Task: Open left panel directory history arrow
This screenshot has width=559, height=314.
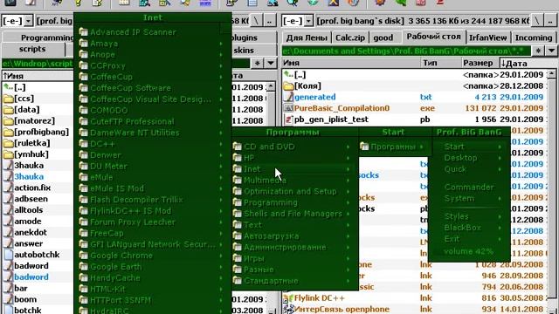Action: (271, 64)
